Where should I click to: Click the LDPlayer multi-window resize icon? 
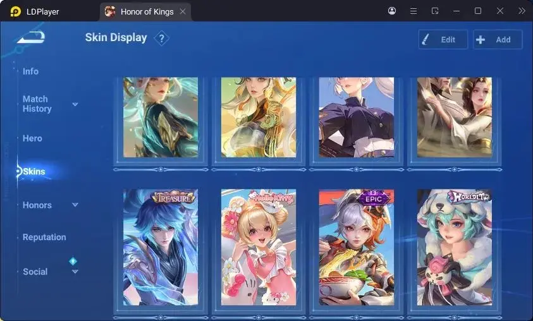(435, 11)
